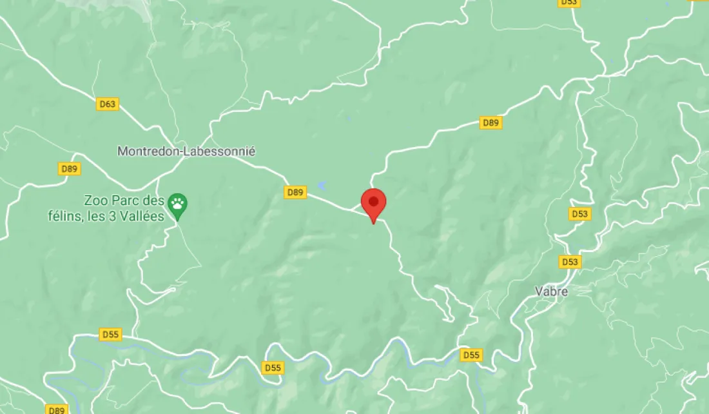Click the D89 shield at the bottom-left corner
This screenshot has width=709, height=414.
(57, 409)
